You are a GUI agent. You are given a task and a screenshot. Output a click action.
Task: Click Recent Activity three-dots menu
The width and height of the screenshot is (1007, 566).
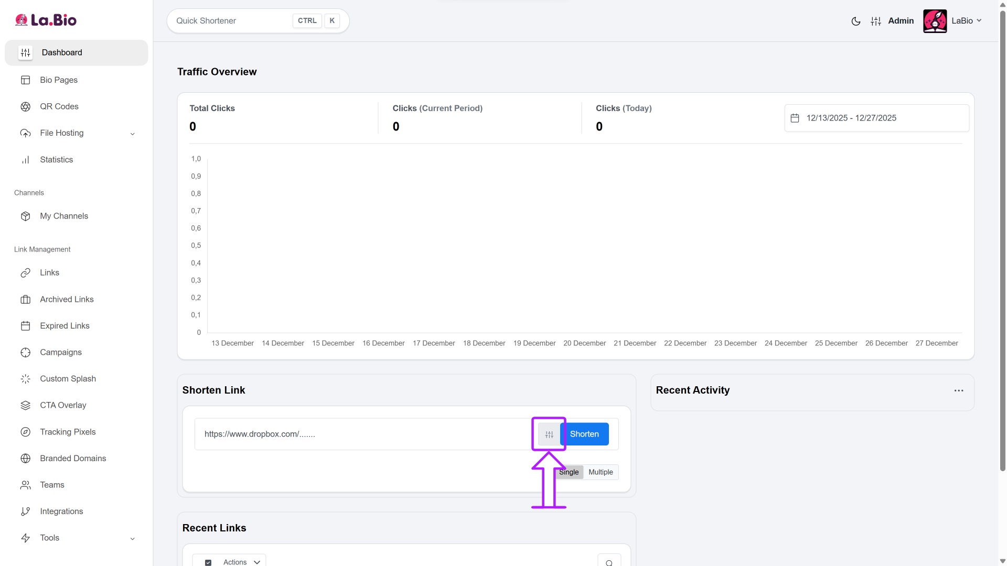[958, 390]
